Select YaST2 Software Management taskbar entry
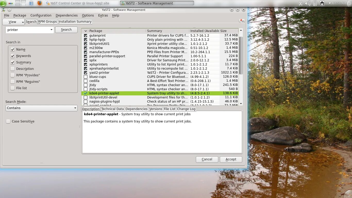The width and height of the screenshot is (352, 198). (x=157, y=3)
